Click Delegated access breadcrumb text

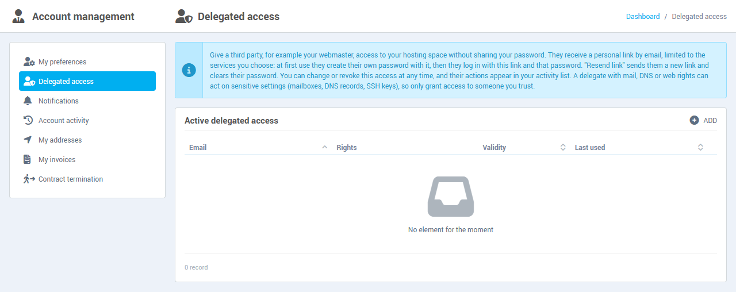click(699, 17)
